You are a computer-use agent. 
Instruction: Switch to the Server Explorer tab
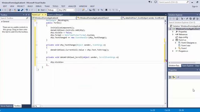[7, 106]
